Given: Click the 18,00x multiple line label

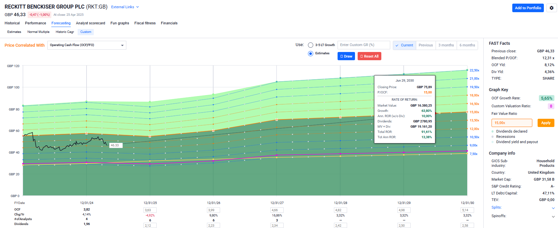Looking at the screenshot, I should click(474, 95).
